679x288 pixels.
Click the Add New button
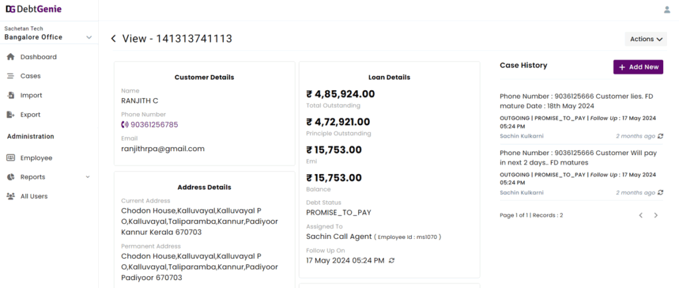(638, 67)
